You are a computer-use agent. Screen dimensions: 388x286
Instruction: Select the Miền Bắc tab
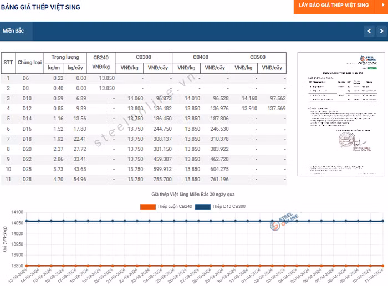(16, 31)
